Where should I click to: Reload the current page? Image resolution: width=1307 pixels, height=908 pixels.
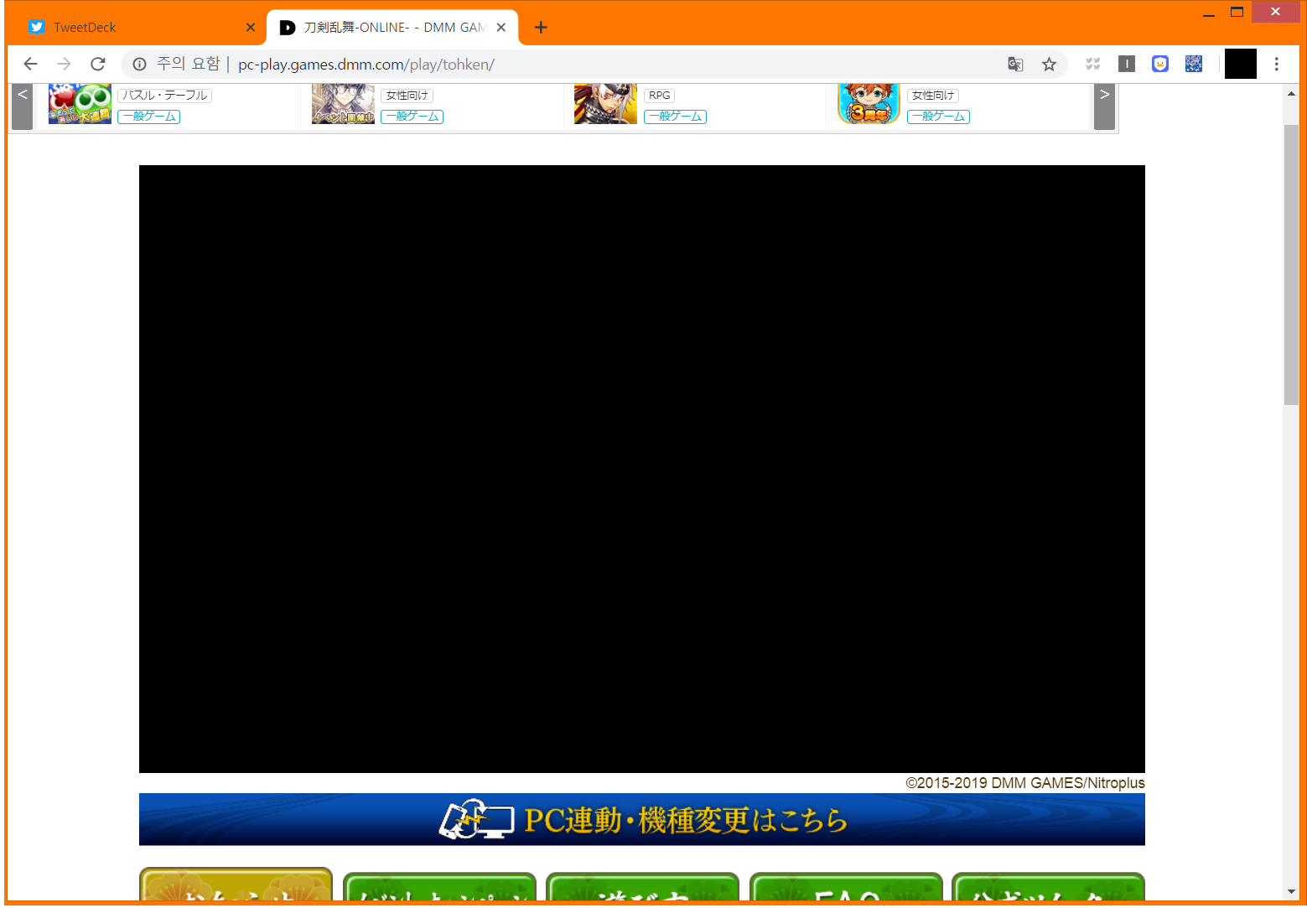click(x=98, y=64)
